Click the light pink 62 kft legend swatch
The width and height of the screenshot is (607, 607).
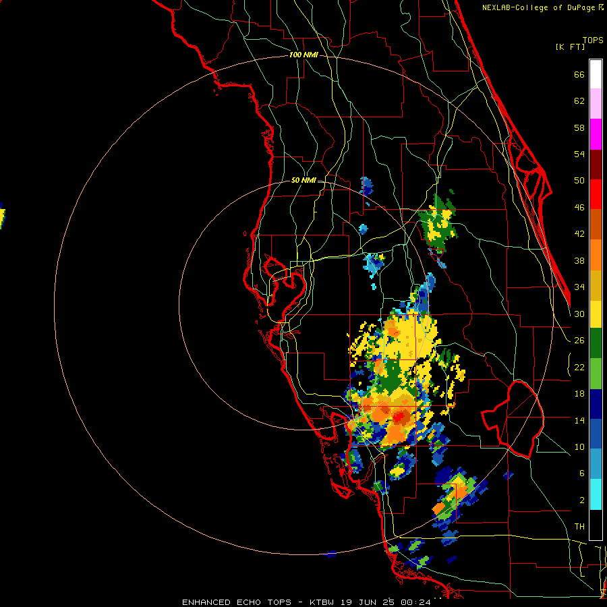click(x=596, y=103)
